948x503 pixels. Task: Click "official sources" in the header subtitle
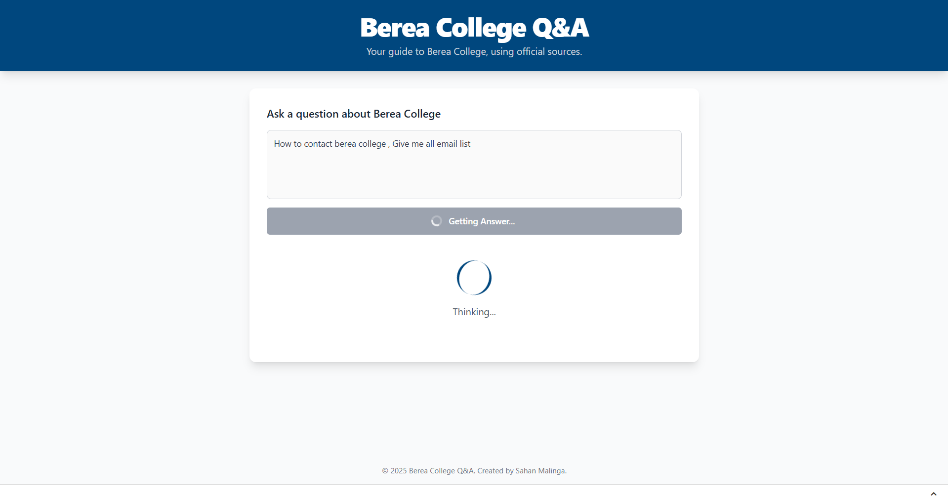point(548,52)
